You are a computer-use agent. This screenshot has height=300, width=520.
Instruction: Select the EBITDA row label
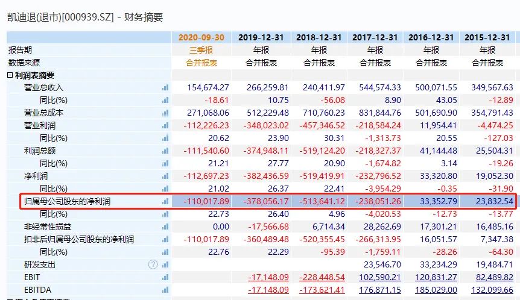point(37,290)
